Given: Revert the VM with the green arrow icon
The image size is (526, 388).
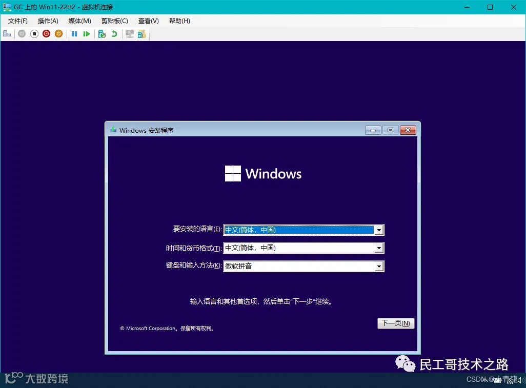Looking at the screenshot, I should (x=114, y=34).
